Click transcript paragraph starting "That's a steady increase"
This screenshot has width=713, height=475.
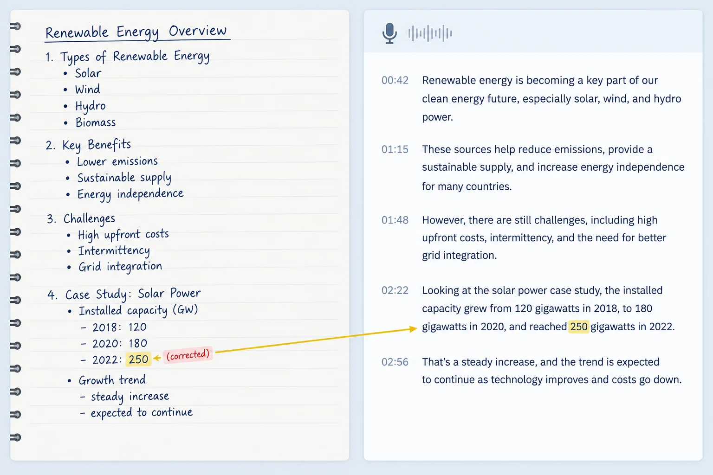pyautogui.click(x=552, y=371)
